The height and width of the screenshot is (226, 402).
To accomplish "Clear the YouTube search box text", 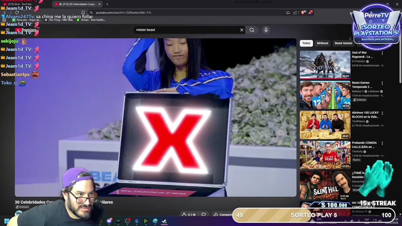I will click(242, 30).
